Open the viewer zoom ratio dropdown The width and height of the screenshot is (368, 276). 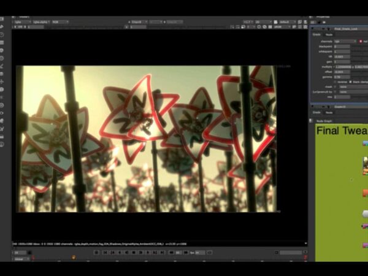coord(248,22)
